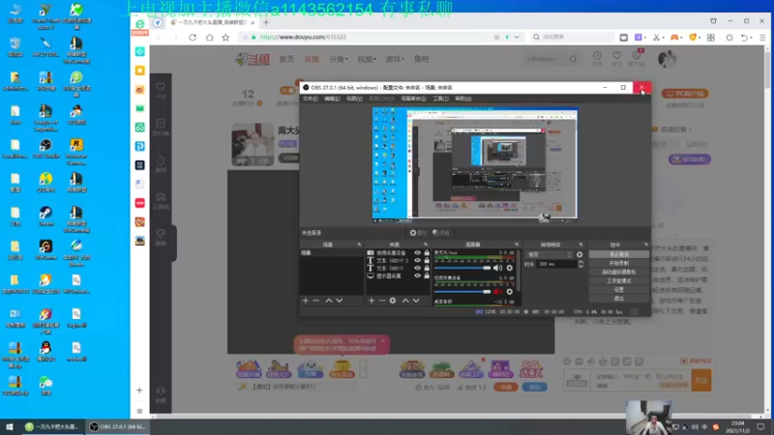
Task: Open 视频采集设备 mixer gear settings
Action: pyautogui.click(x=510, y=292)
